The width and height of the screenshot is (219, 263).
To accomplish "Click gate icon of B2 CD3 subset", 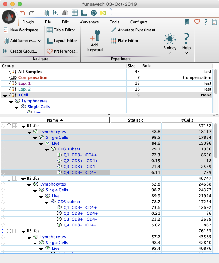I will (x=53, y=201).
